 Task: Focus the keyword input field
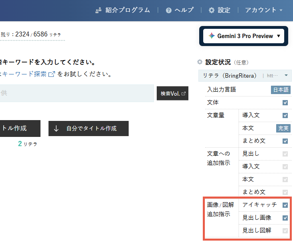click(x=76, y=93)
